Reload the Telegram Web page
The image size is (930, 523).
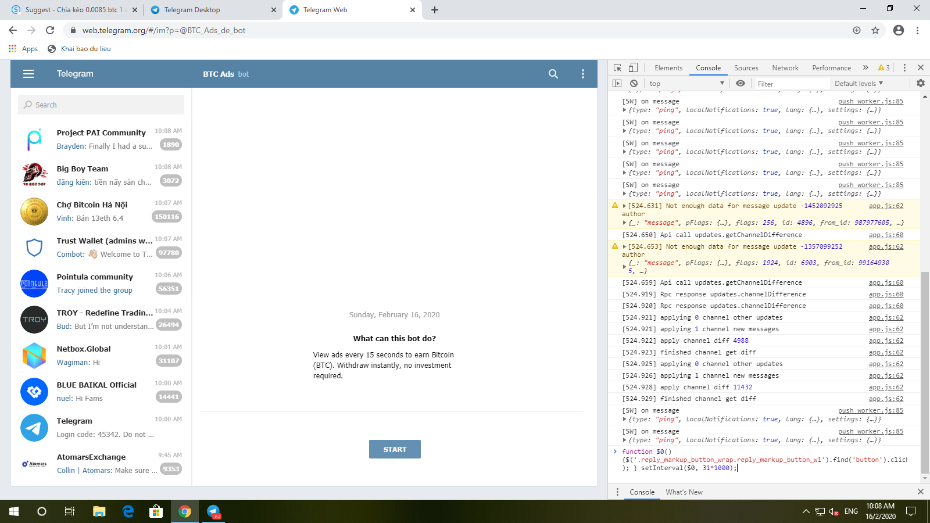pyautogui.click(x=50, y=30)
